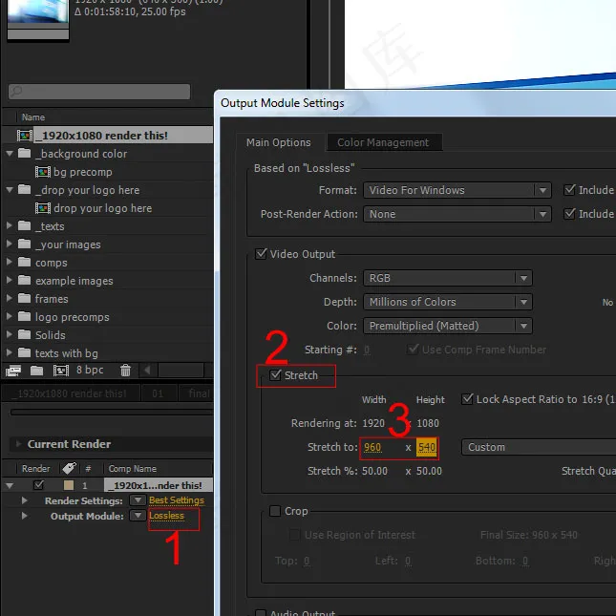Uncheck the Stretch checkbox
The image size is (616, 616).
(x=275, y=375)
